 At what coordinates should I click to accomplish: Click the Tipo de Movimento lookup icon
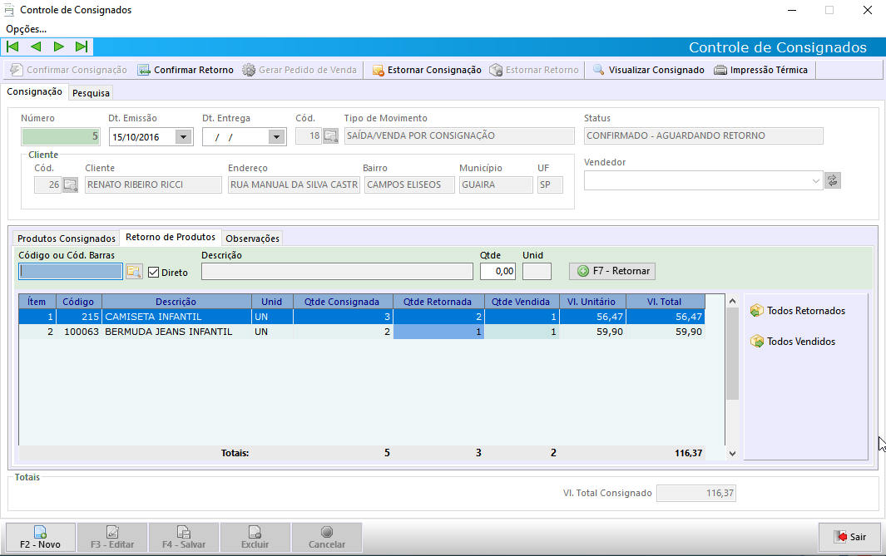[x=330, y=135]
